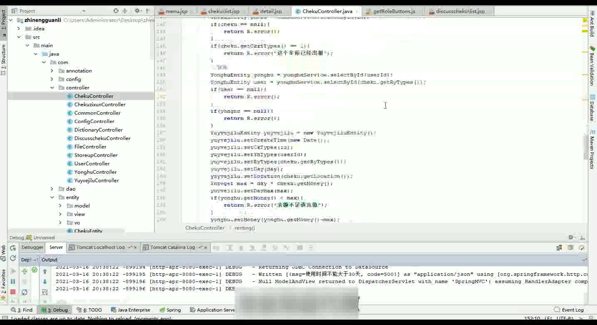Open the Project panel settings gear

(137, 11)
